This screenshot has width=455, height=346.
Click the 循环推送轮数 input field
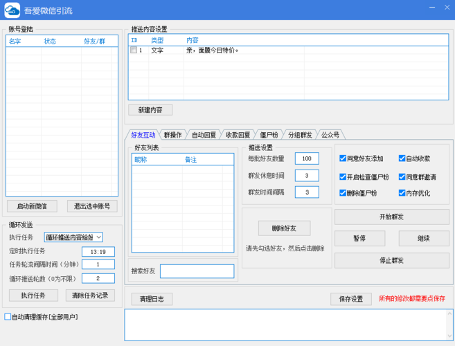point(98,278)
